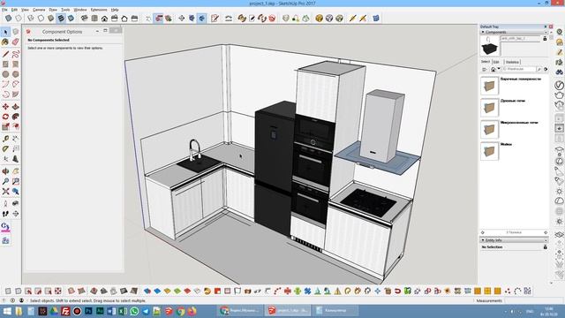Enable Shaded face style

click(x=51, y=18)
